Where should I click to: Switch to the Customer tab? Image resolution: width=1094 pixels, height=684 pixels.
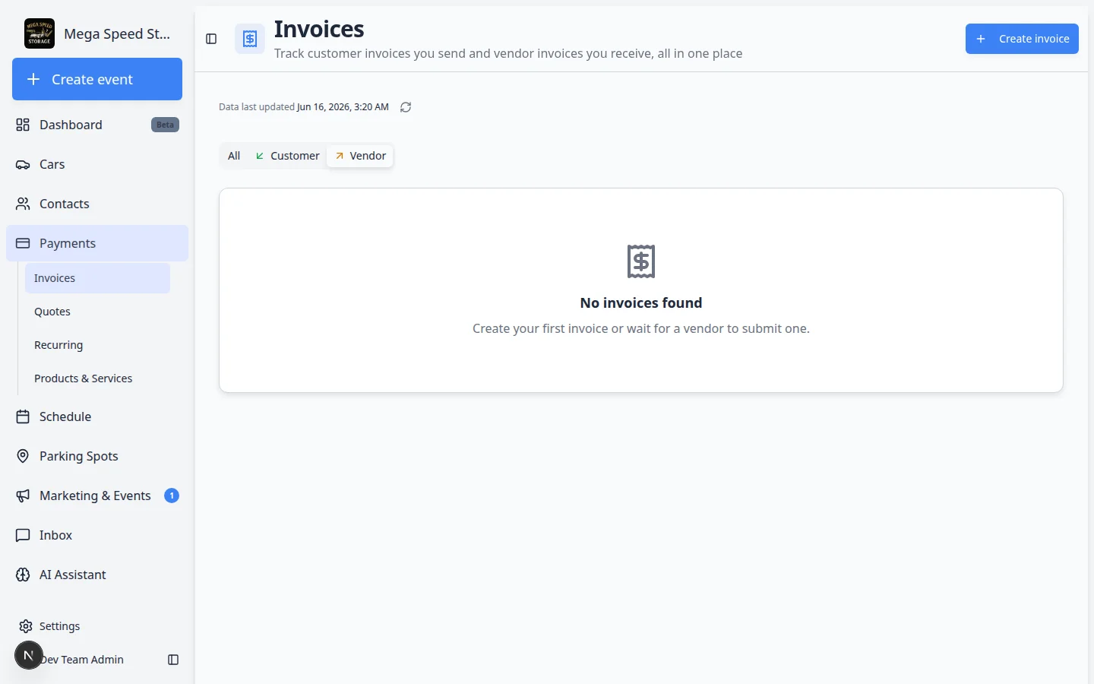(x=287, y=156)
